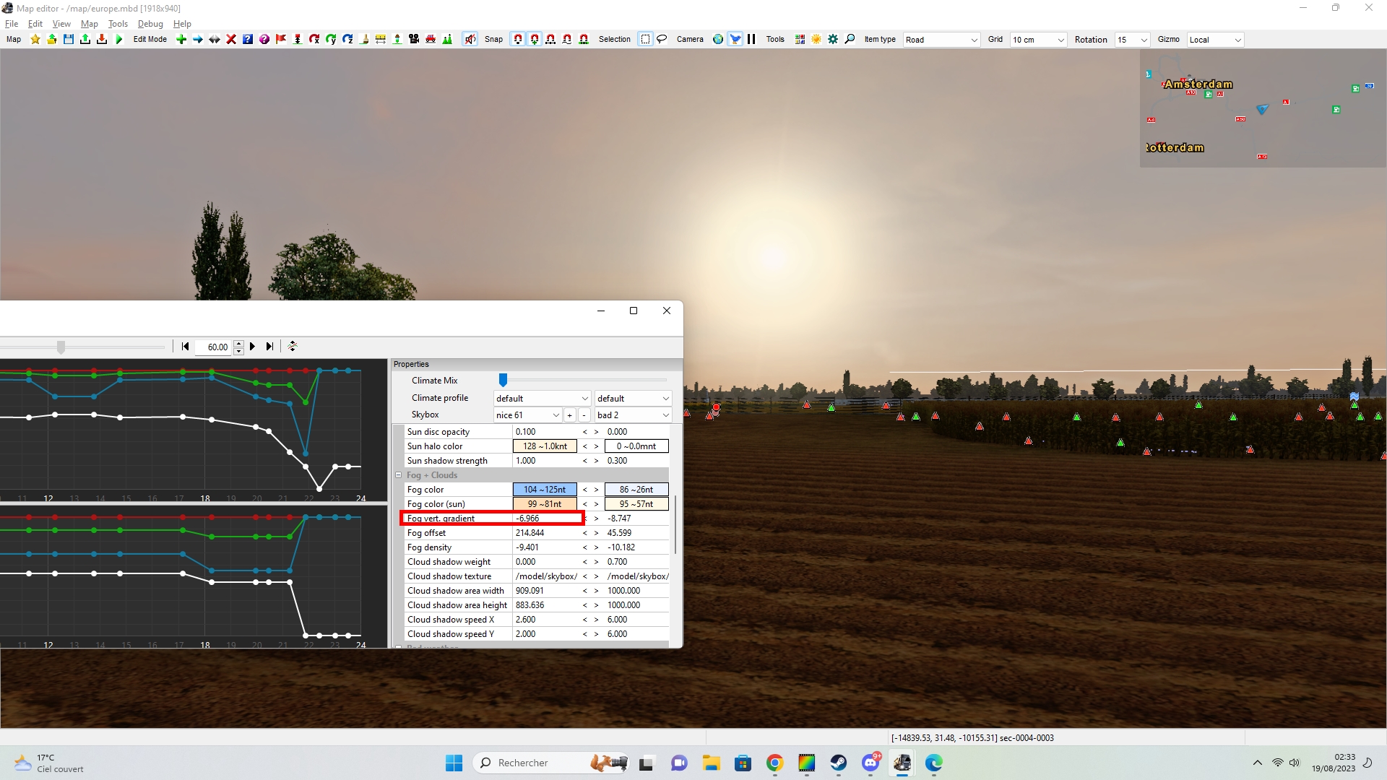Open the sun weather editor icon
1387x780 pixels.
click(816, 40)
